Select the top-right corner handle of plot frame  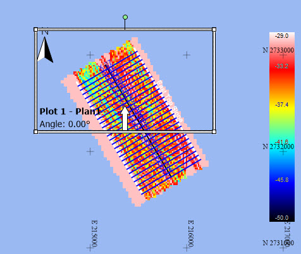click(214, 30)
